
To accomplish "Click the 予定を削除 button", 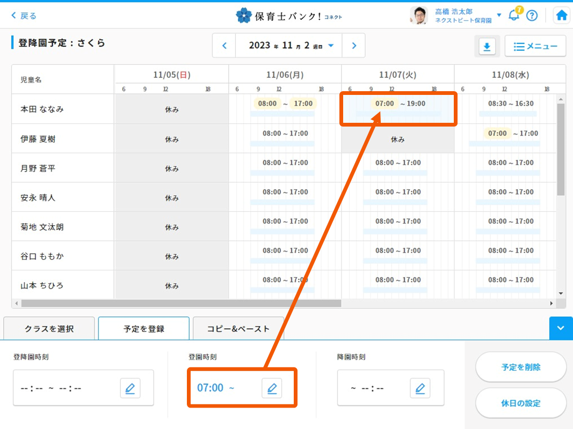I will pos(520,367).
